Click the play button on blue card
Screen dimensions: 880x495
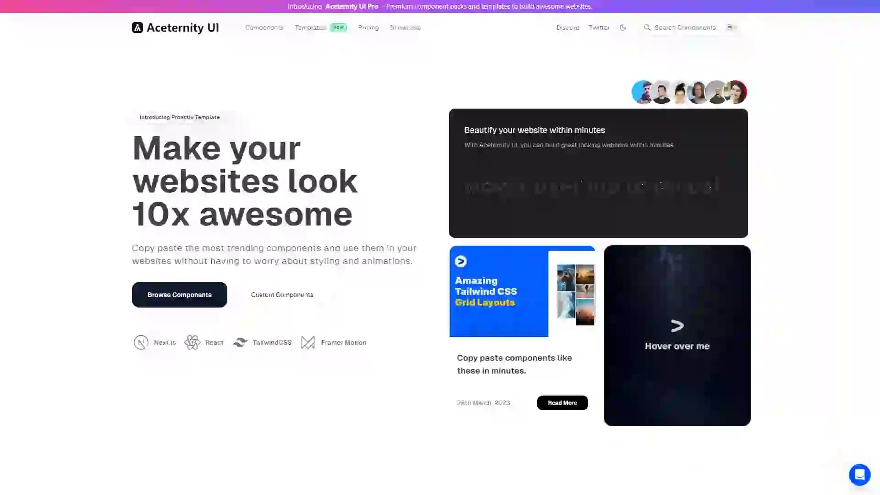(x=462, y=261)
